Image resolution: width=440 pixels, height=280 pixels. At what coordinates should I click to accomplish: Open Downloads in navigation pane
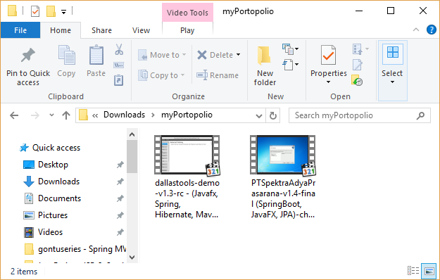point(51,182)
